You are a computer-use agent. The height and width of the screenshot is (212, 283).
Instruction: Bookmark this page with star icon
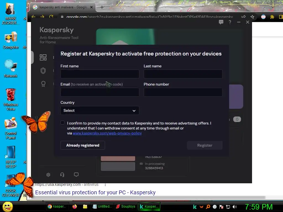pyautogui.click(x=252, y=17)
